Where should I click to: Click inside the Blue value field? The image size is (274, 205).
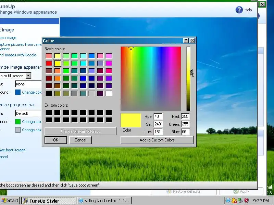pos(185,132)
